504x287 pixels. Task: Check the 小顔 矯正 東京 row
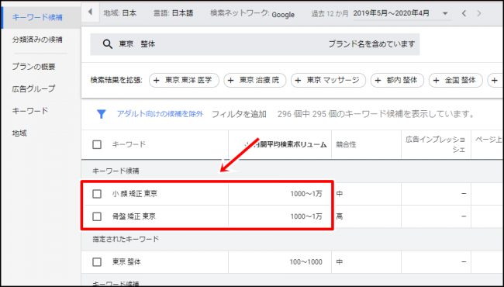tap(97, 194)
